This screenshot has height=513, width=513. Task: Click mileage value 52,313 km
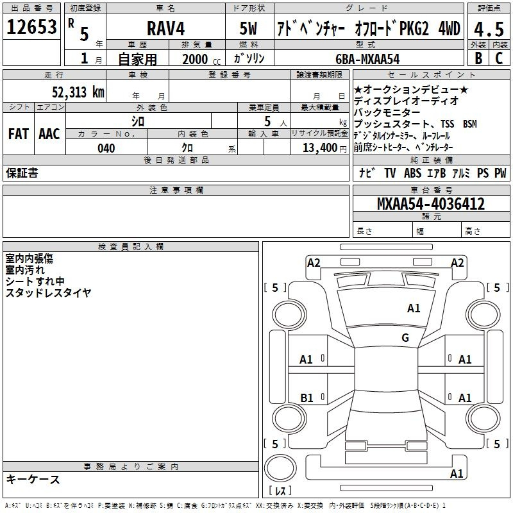click(78, 92)
